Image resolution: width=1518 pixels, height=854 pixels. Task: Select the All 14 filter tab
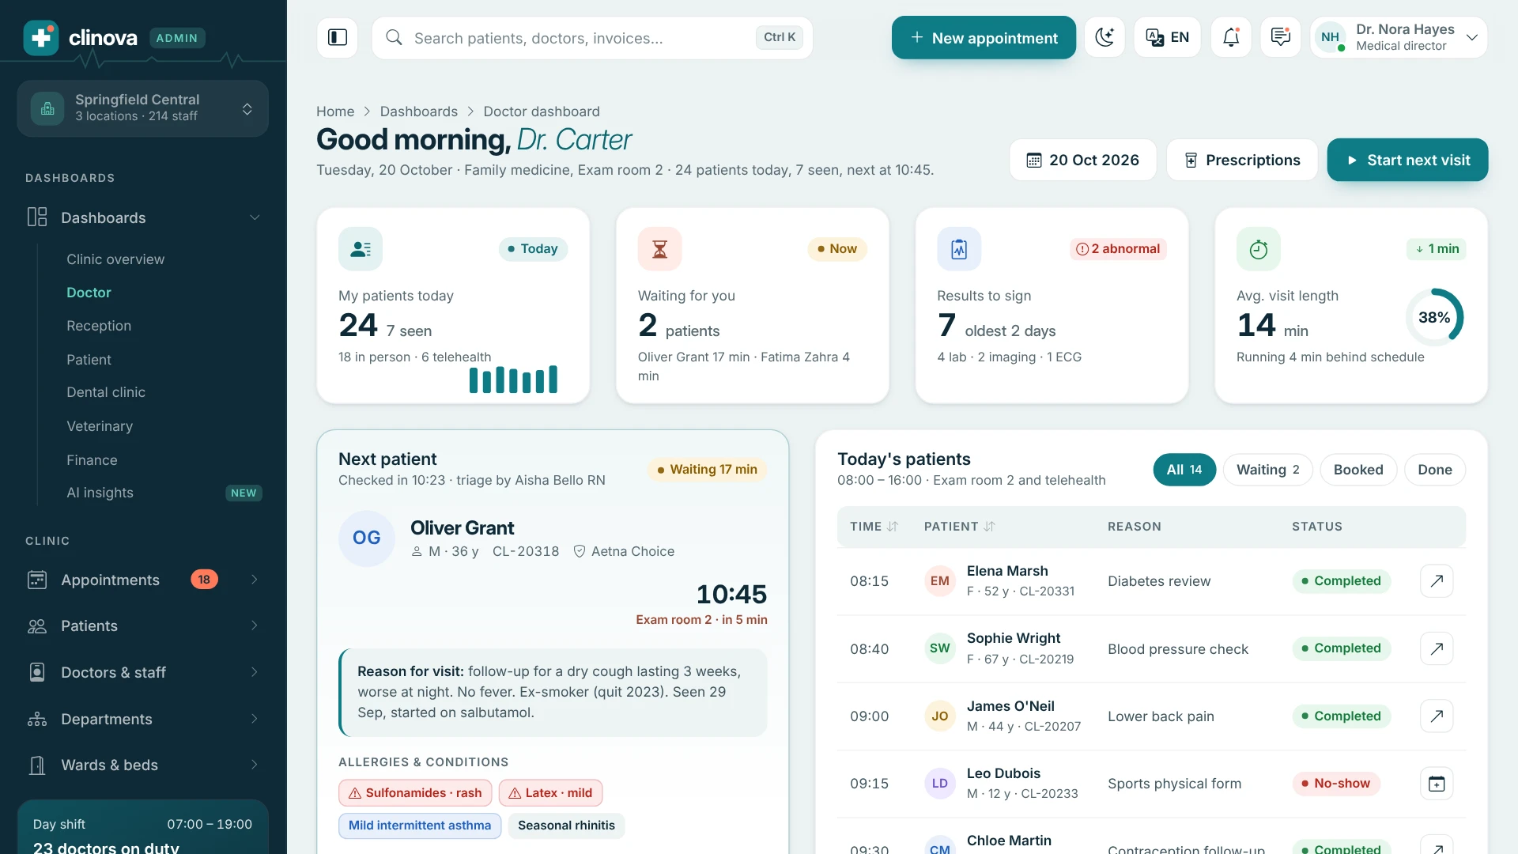tap(1184, 470)
